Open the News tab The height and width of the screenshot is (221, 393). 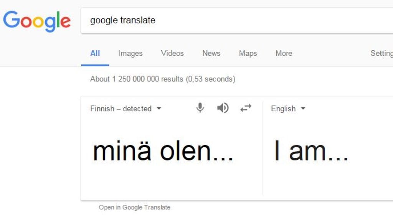pyautogui.click(x=211, y=53)
